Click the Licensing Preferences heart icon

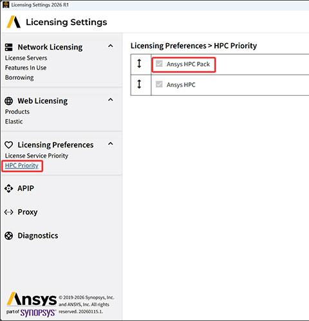[8, 145]
